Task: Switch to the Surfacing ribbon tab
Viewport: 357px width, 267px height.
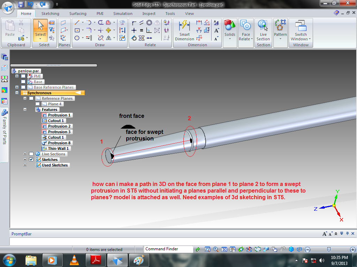Action: (x=78, y=14)
